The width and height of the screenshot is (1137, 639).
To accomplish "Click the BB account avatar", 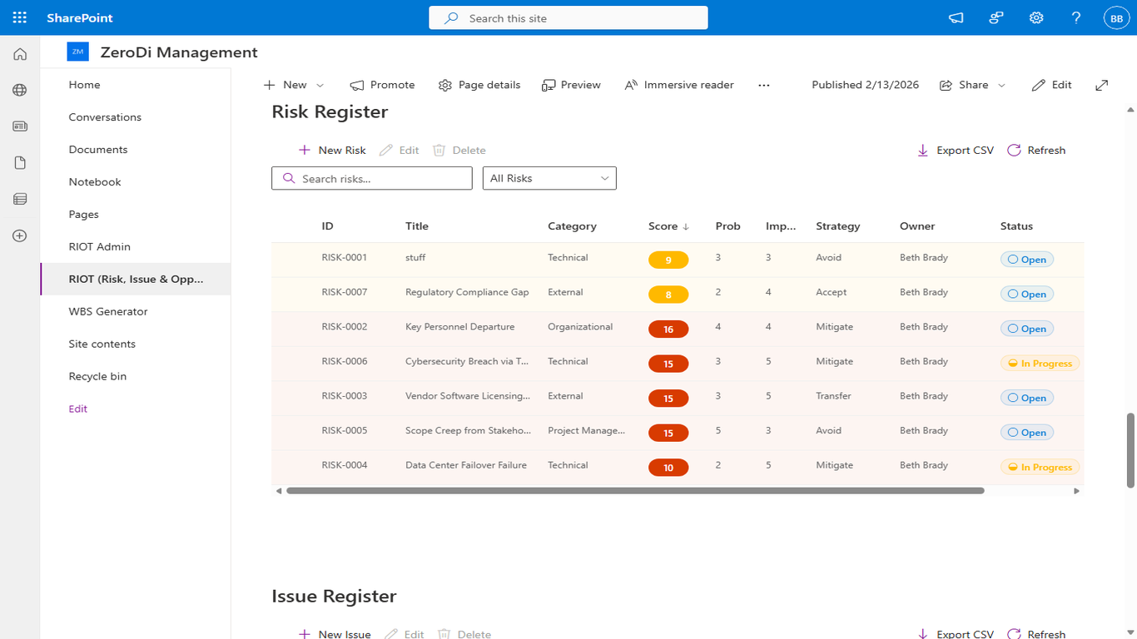I will pos(1115,17).
